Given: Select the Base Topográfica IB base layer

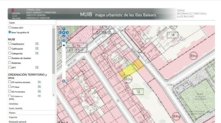Looking at the screenshot, I should 10,32.
